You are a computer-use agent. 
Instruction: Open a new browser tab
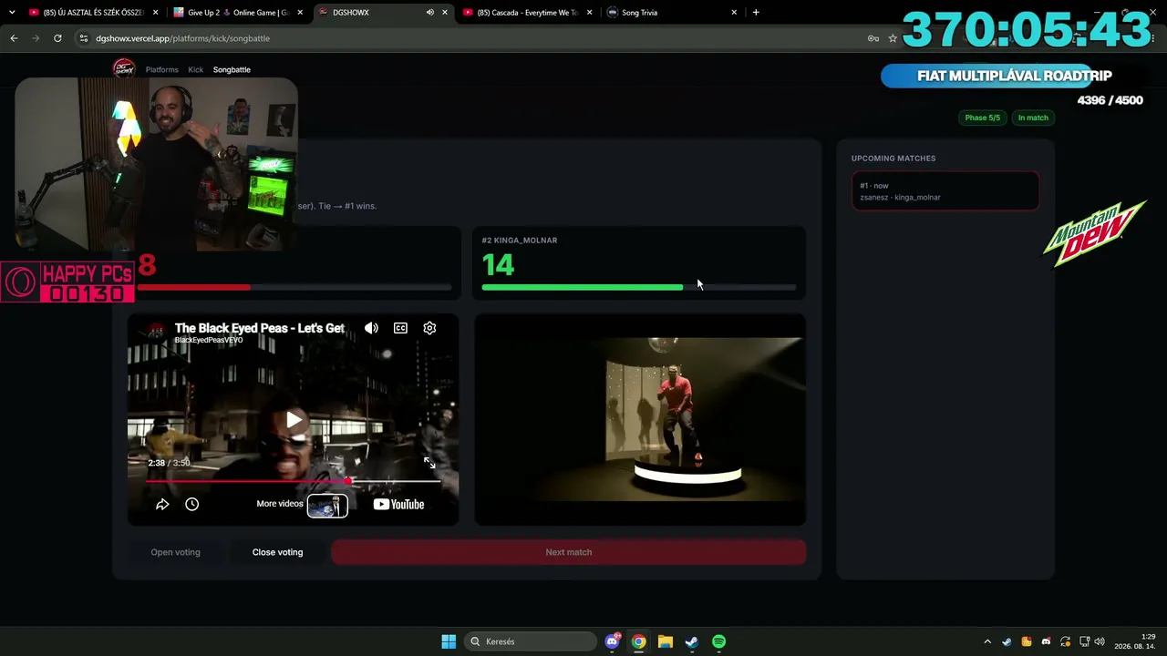tap(756, 13)
